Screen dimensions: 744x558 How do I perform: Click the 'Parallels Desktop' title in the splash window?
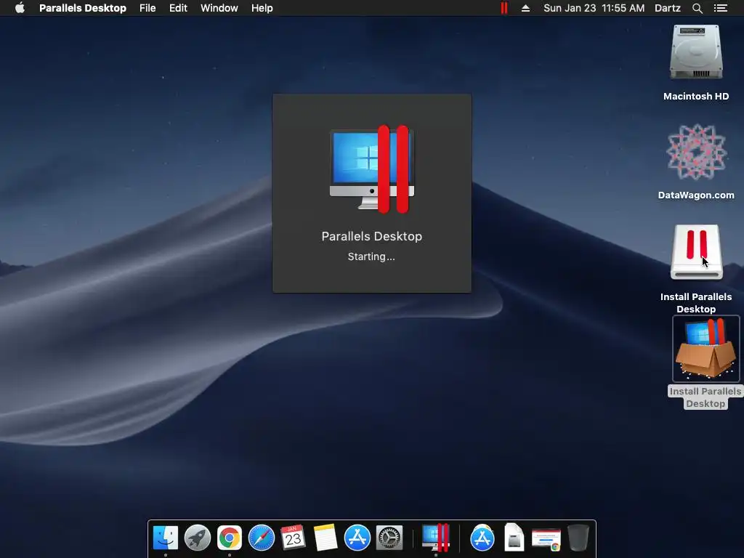point(371,236)
